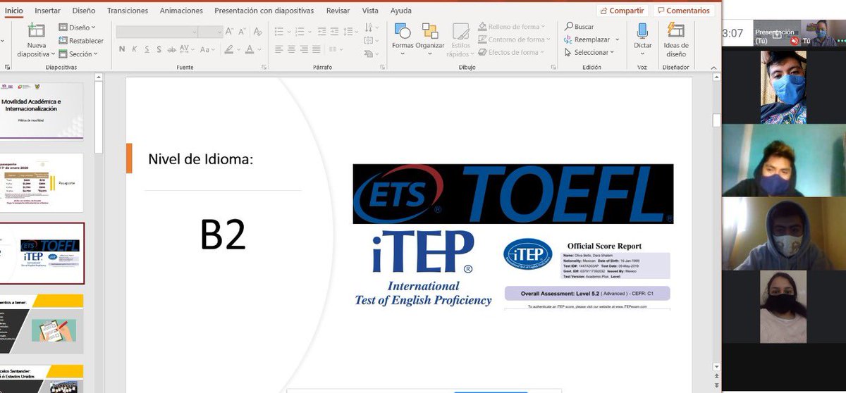This screenshot has height=393, width=846.
Task: Open the Dibujo group dialog launcher
Action: (552, 67)
